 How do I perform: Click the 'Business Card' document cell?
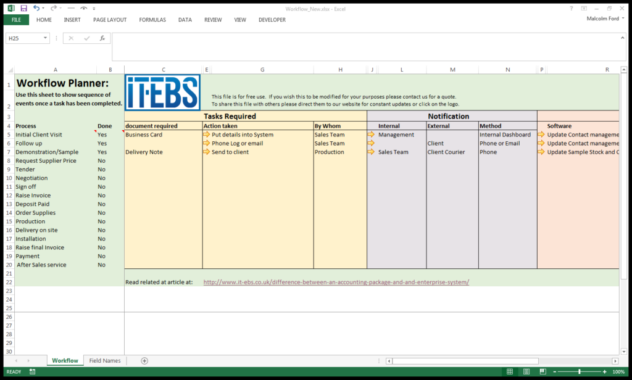pos(163,134)
